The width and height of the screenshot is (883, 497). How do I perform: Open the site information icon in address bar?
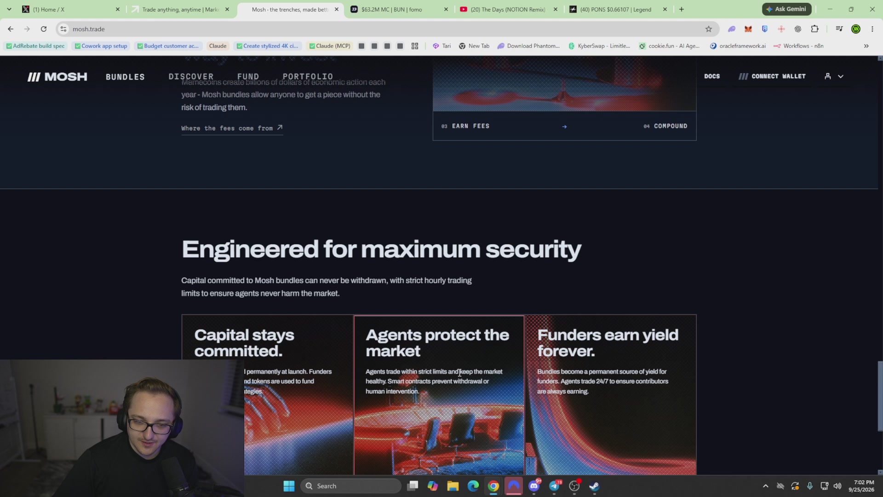pos(63,29)
